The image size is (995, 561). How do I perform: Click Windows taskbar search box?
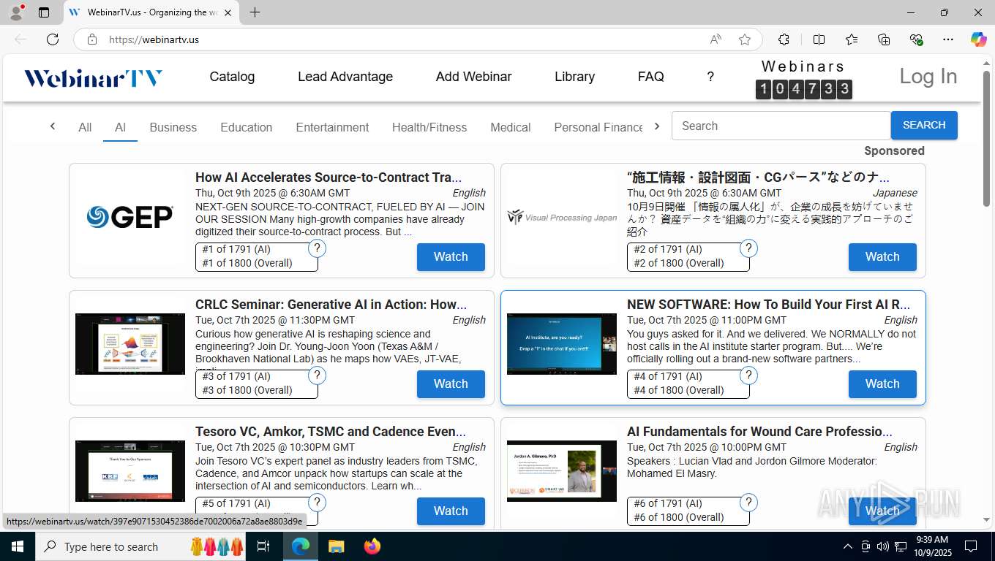tap(141, 546)
